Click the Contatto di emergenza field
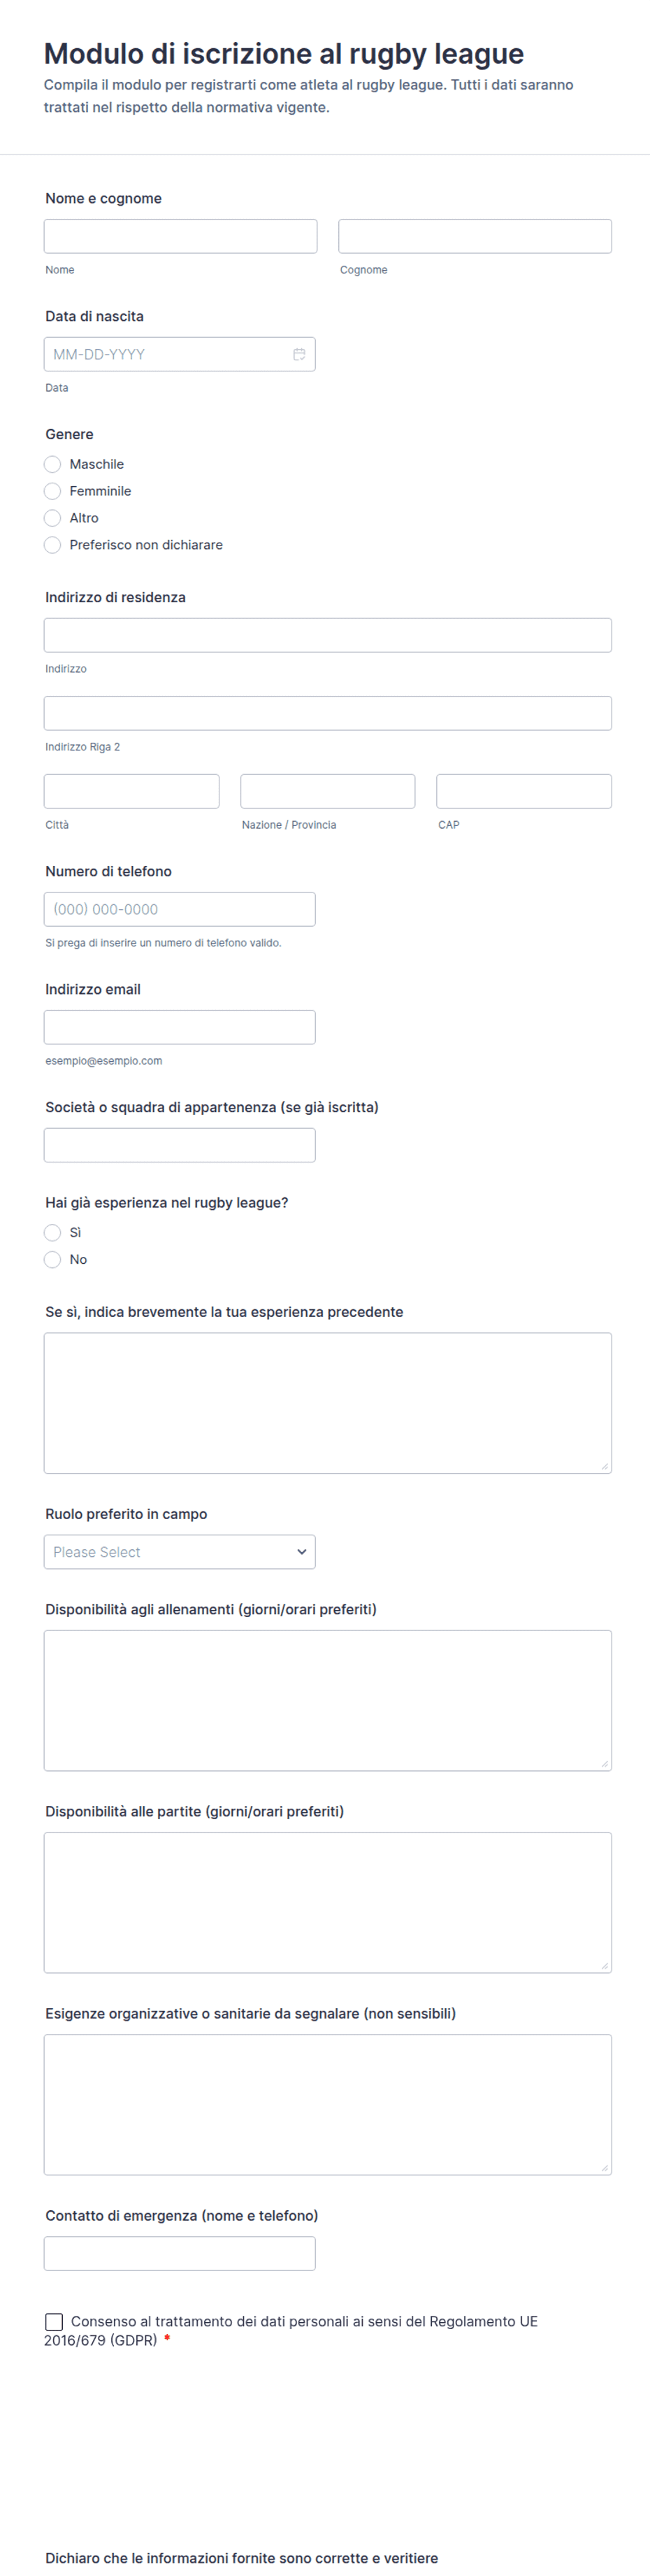Image resolution: width=650 pixels, height=2576 pixels. click(x=180, y=2253)
